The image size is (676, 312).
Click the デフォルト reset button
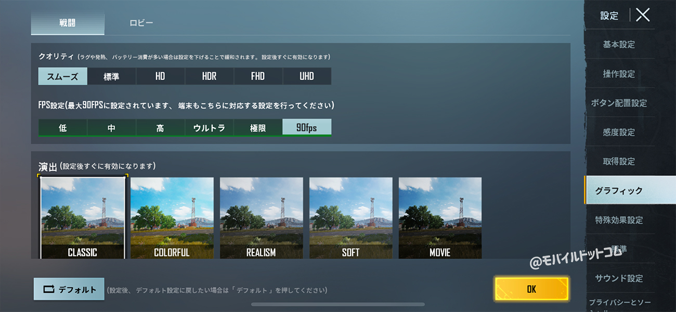click(x=69, y=289)
